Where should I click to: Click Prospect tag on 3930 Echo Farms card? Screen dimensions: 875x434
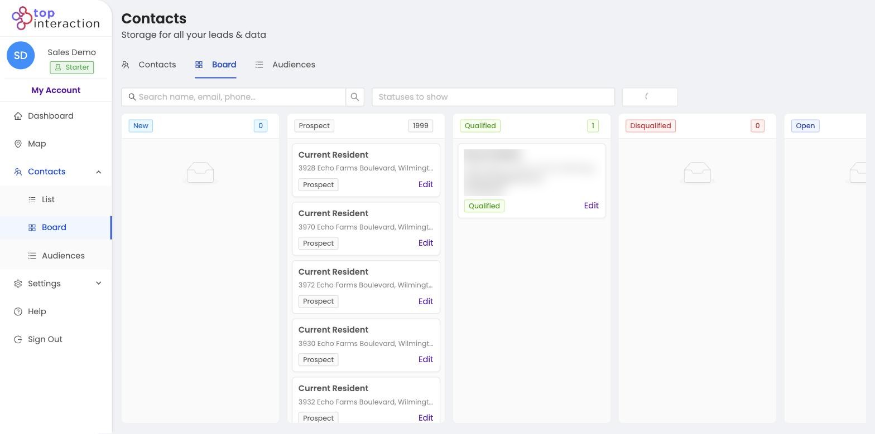tap(319, 360)
